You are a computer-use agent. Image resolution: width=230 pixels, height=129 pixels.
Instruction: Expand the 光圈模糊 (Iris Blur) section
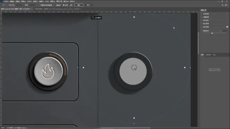coord(201,17)
